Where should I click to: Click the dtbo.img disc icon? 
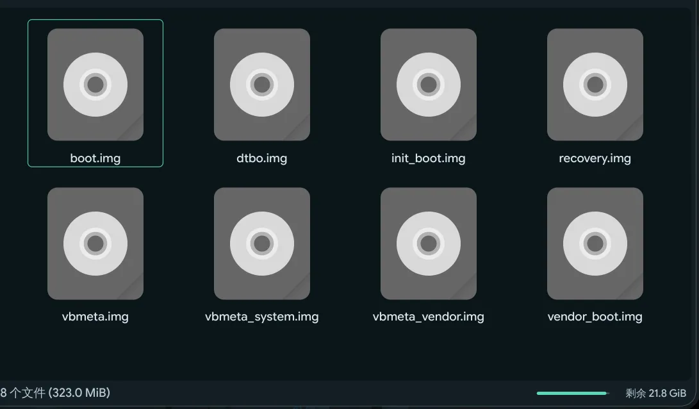tap(261, 85)
